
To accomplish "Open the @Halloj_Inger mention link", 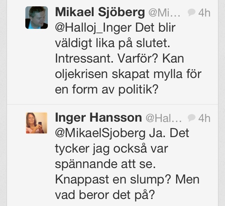I will click(93, 28).
